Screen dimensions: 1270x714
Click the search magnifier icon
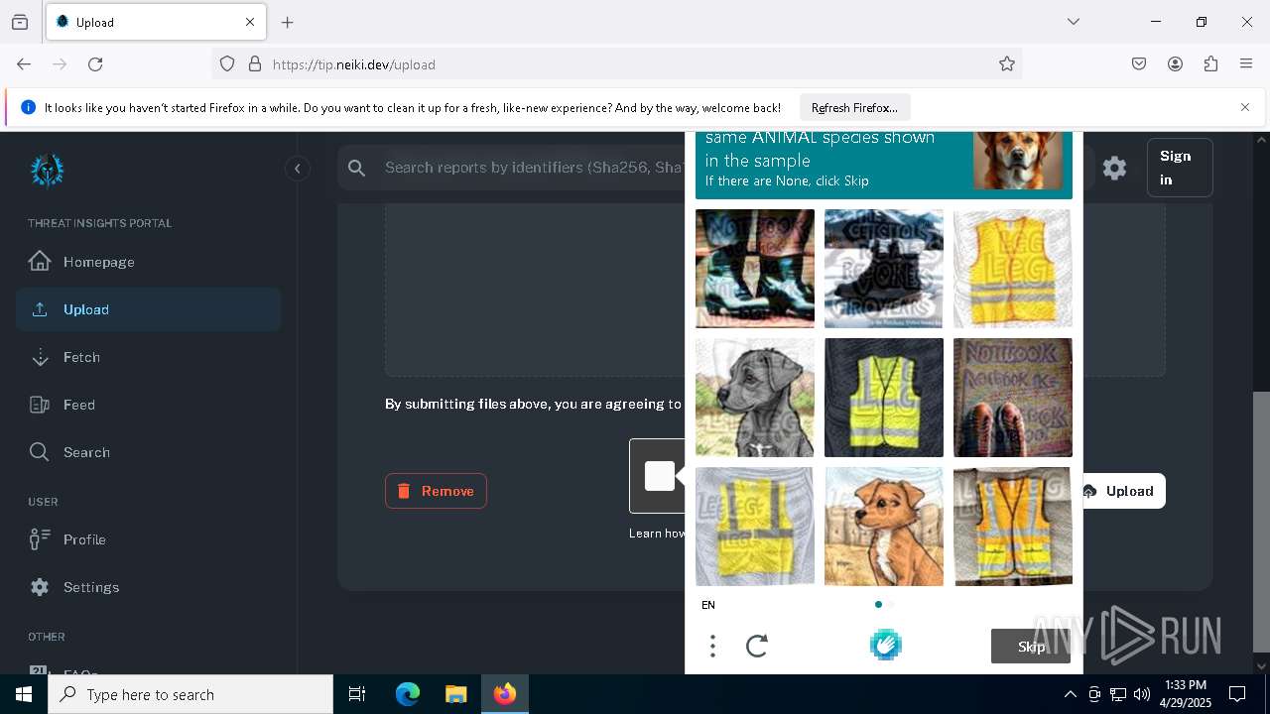click(357, 168)
